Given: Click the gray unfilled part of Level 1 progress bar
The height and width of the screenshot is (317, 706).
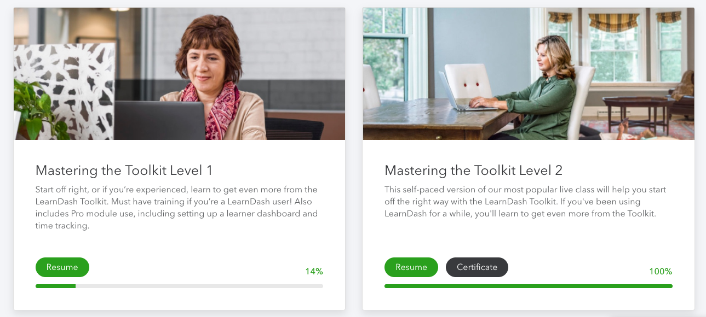Looking at the screenshot, I should (199, 286).
